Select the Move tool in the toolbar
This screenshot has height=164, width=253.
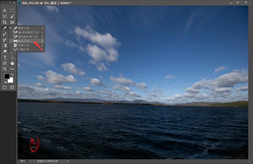[x=5, y=11]
